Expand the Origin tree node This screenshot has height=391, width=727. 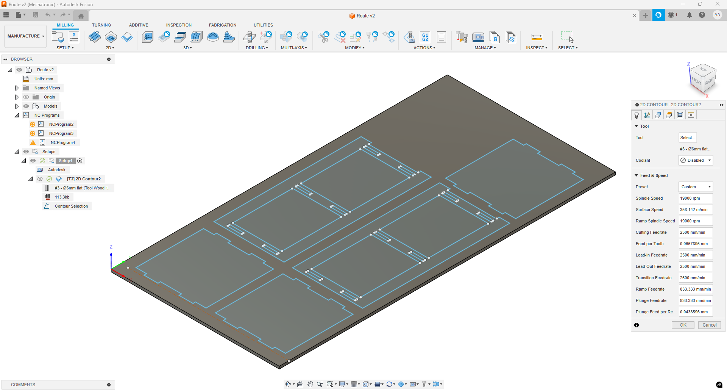pyautogui.click(x=17, y=97)
